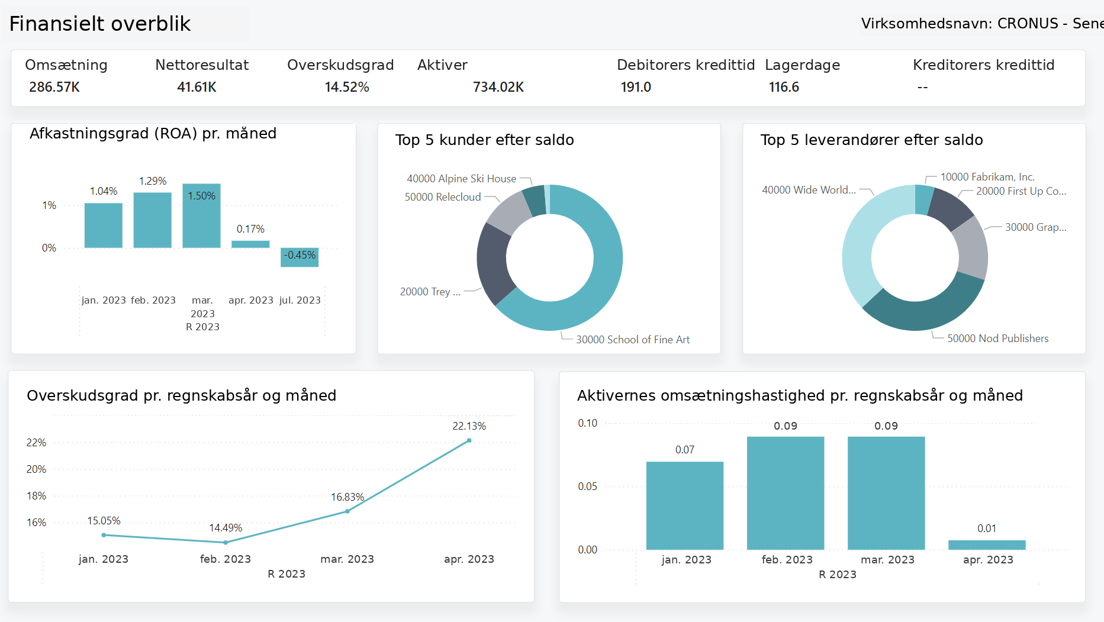Click the Nettoresultat value 41.61K

[x=197, y=87]
